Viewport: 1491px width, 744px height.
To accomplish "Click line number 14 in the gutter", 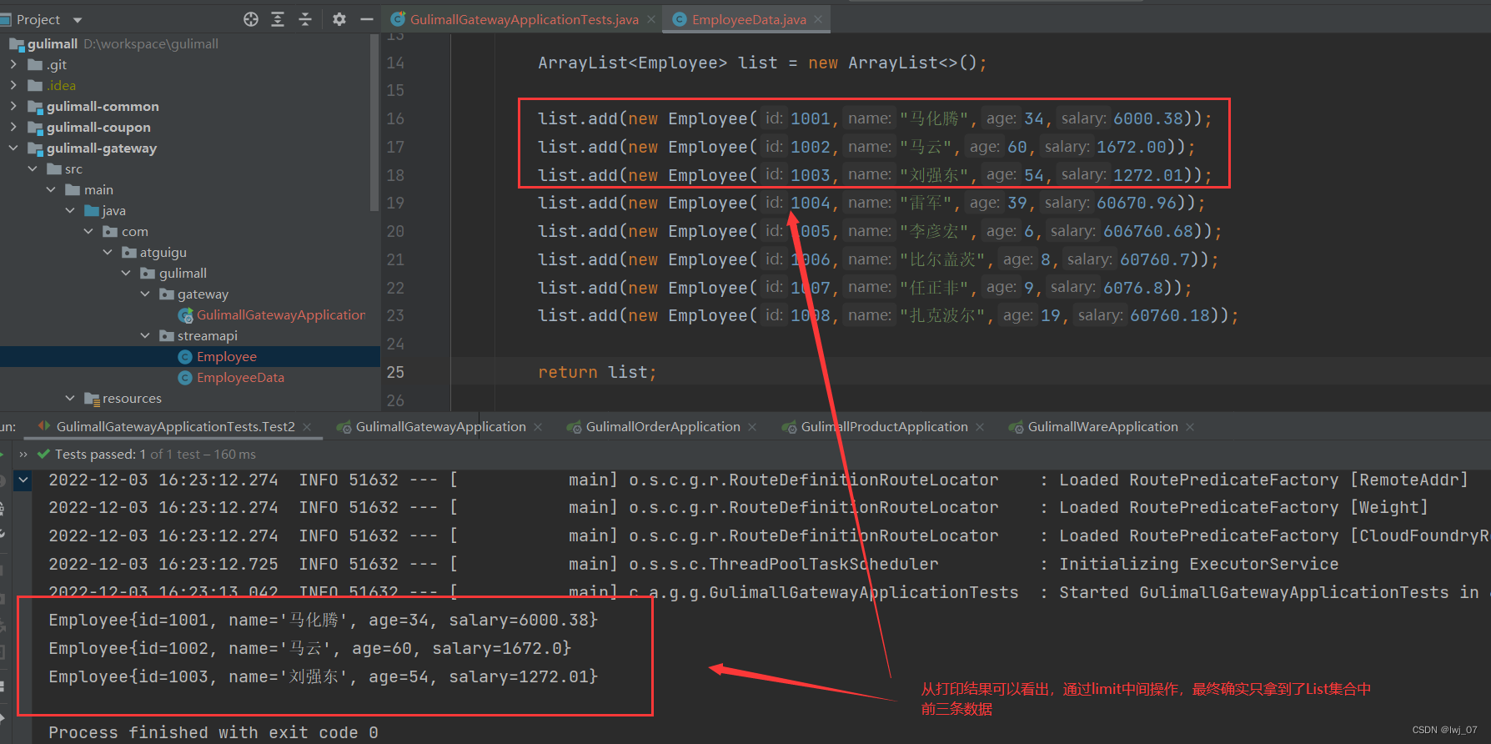I will [x=395, y=63].
